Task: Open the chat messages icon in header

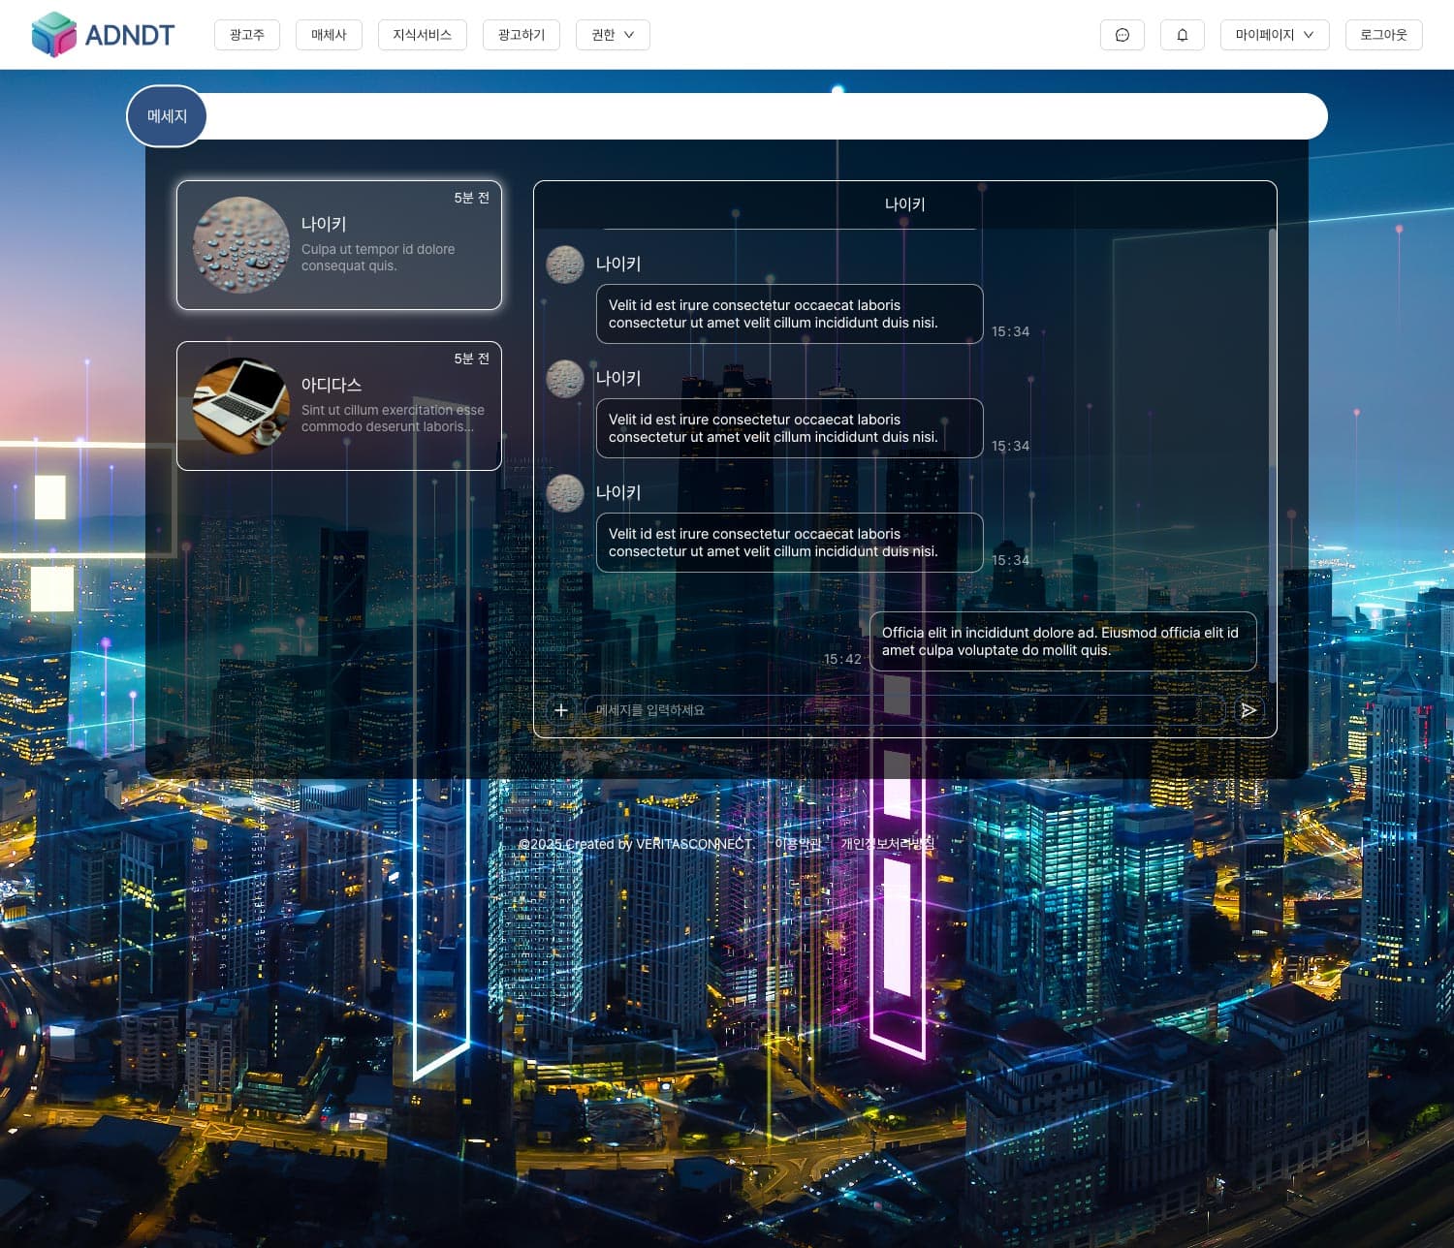Action: tap(1122, 35)
